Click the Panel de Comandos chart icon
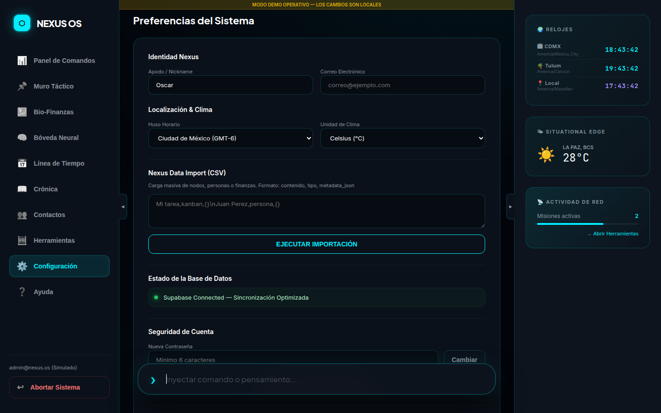Screen dimensions: 661x413 22,61
